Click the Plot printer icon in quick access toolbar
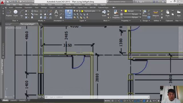This screenshot has width=183, height=103. tap(21, 2)
